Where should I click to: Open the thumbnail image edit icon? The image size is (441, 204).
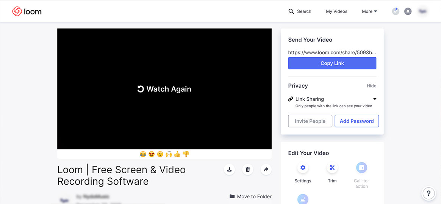coord(303,199)
